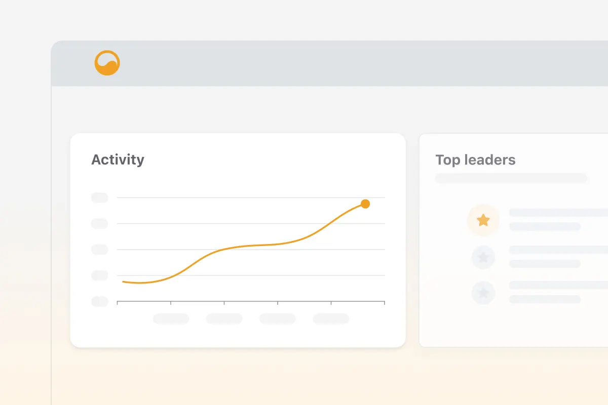
Task: Click the orange wave logo icon
Action: 107,63
